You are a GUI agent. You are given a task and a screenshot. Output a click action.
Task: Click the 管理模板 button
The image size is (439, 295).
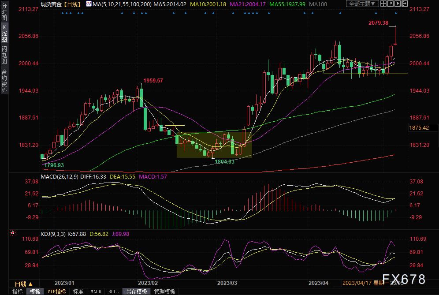coord(164,291)
